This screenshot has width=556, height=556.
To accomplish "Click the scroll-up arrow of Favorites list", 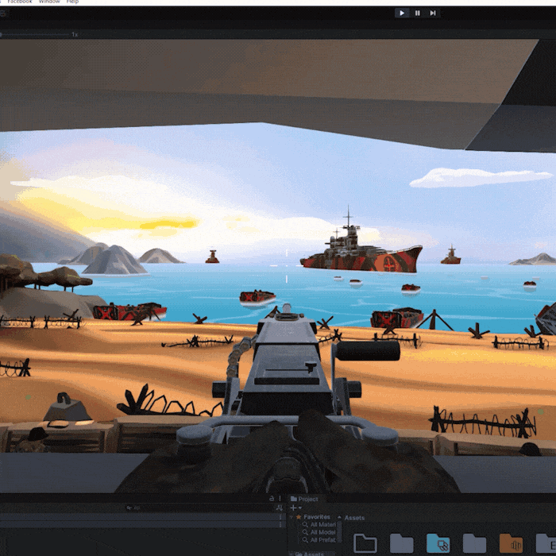I will tap(339, 517).
